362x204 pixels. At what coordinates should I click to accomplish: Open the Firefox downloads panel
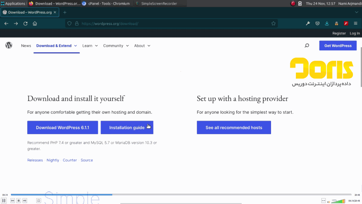click(327, 24)
